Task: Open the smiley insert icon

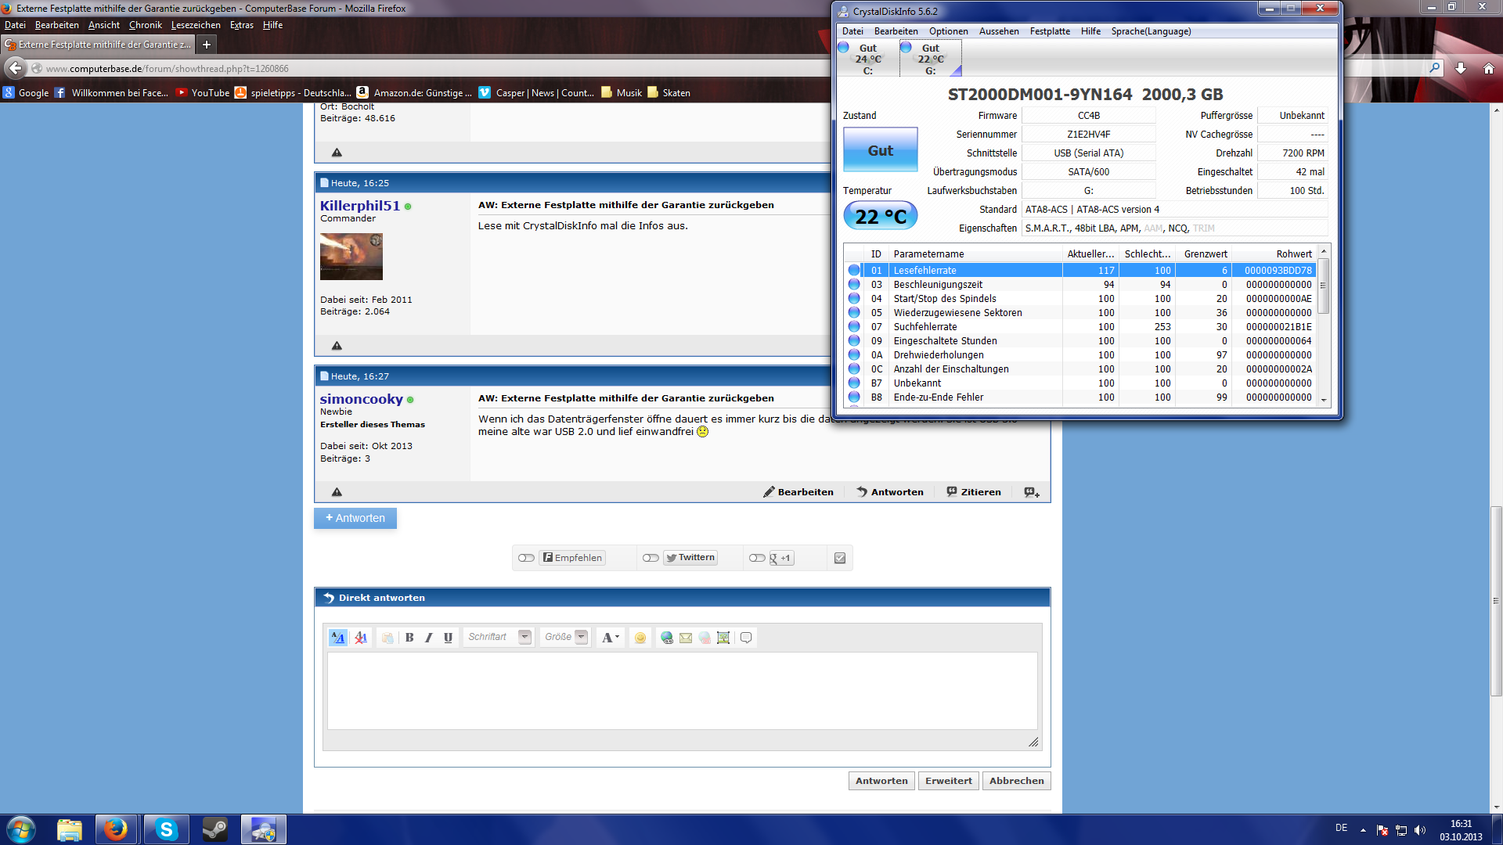Action: tap(640, 638)
